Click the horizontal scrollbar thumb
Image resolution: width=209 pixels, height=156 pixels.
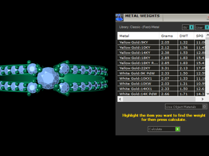coord(159,99)
